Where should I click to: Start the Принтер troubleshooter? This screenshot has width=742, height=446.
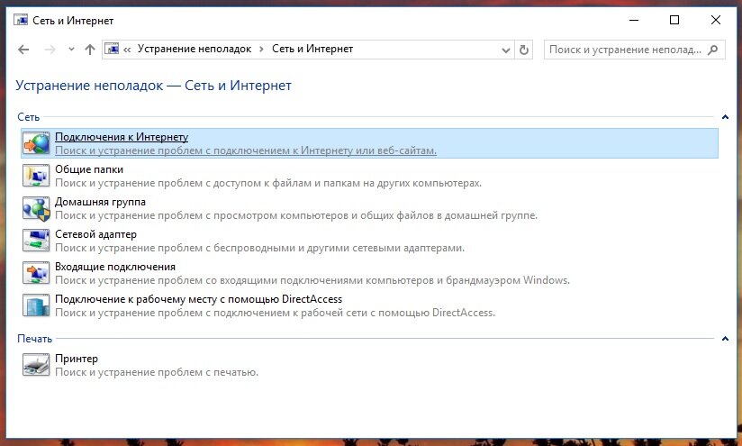[x=77, y=359]
